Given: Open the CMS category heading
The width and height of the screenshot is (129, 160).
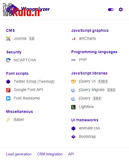Looking at the screenshot, I should pos(10,30).
